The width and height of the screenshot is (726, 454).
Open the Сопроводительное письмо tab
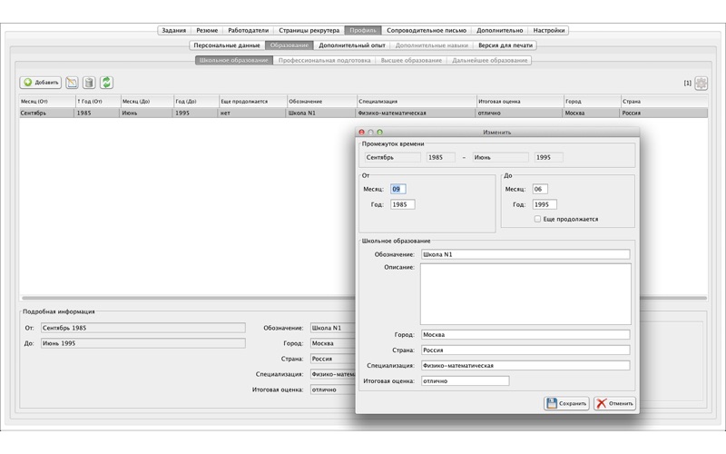[x=427, y=30]
